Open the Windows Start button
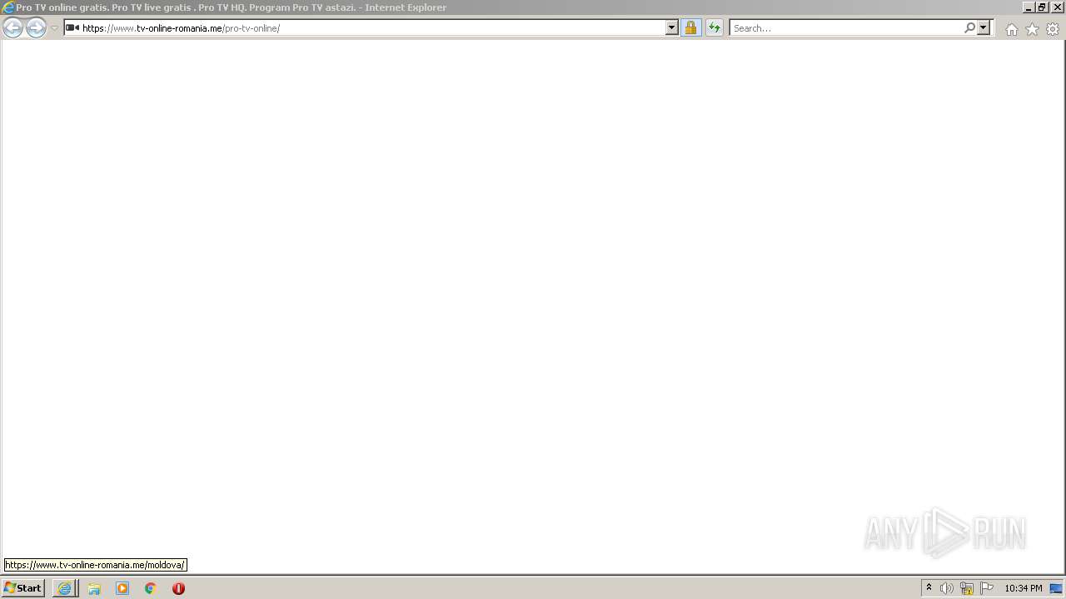This screenshot has width=1066, height=599. [22, 588]
